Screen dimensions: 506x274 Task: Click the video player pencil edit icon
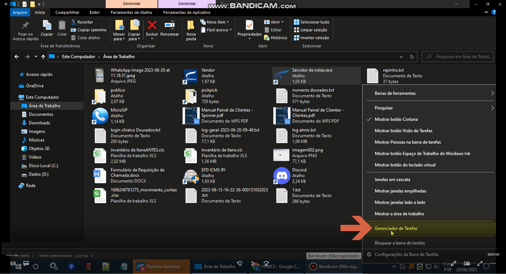(454, 263)
